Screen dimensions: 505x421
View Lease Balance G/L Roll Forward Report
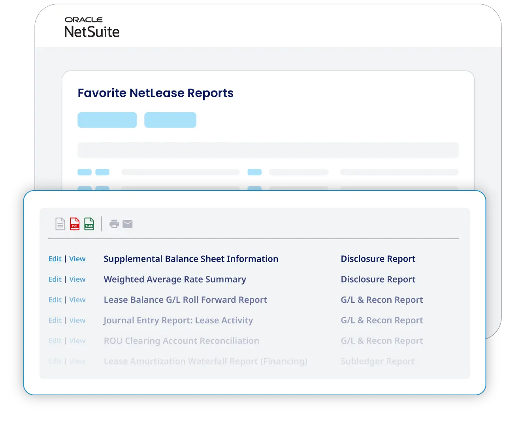click(77, 300)
